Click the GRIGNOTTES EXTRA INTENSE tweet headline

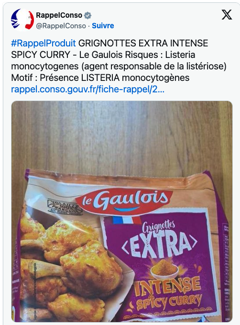[x=143, y=44]
